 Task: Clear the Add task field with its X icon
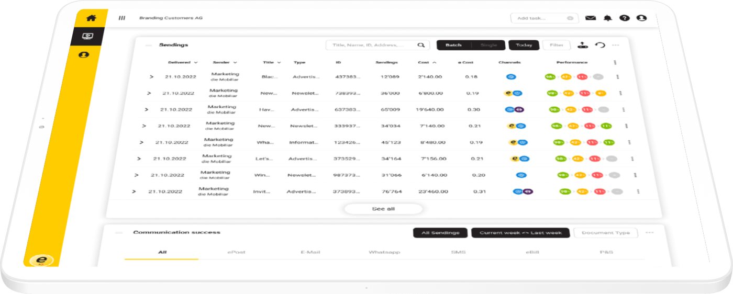(x=570, y=18)
